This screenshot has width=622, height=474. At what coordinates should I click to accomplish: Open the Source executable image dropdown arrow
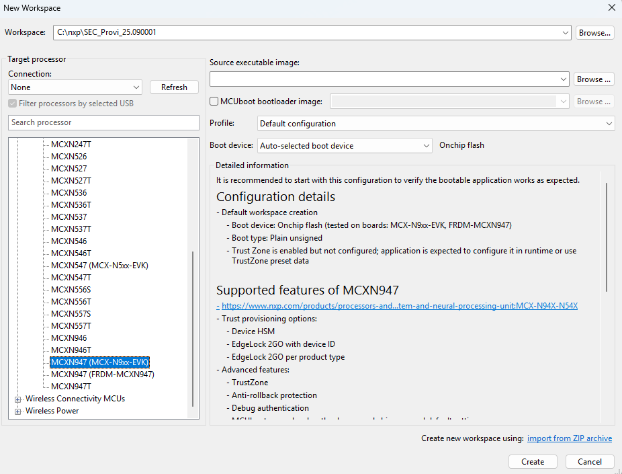point(564,79)
